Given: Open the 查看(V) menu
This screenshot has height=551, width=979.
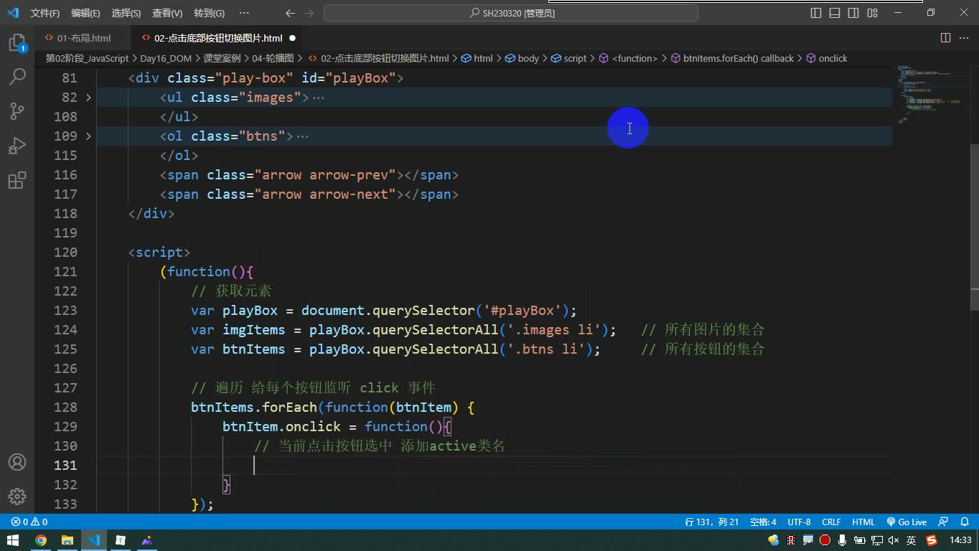Looking at the screenshot, I should click(x=167, y=13).
